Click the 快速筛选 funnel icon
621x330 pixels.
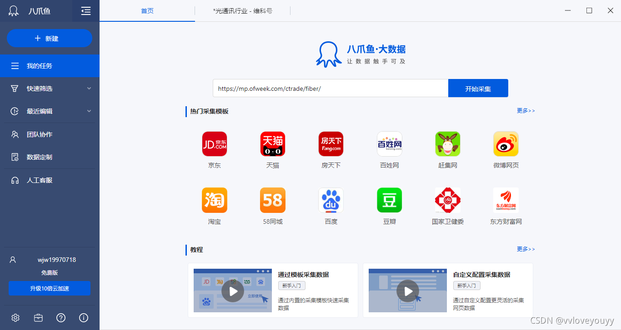(15, 89)
